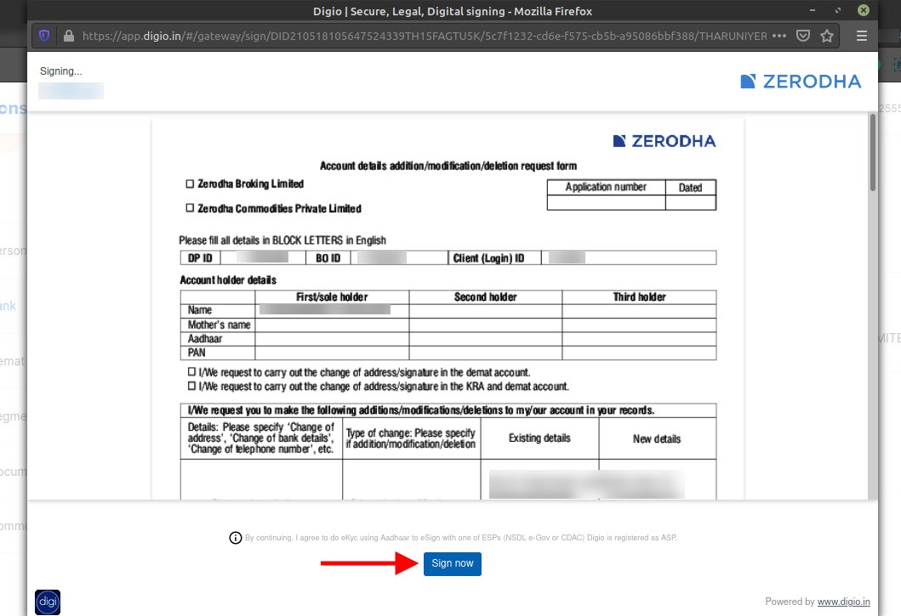This screenshot has width=901, height=616.
Task: Click the 'New details' column heading
Action: [657, 439]
